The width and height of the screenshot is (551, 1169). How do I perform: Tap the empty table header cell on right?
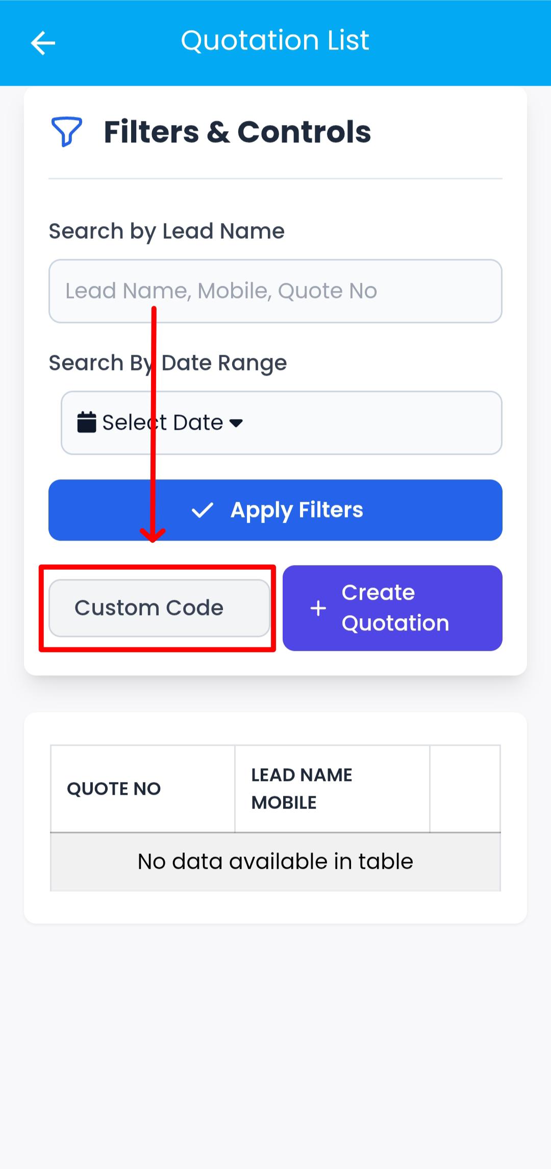[x=465, y=789]
